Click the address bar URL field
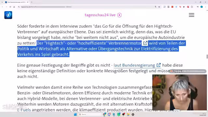208x117 pixels. coord(86,7)
